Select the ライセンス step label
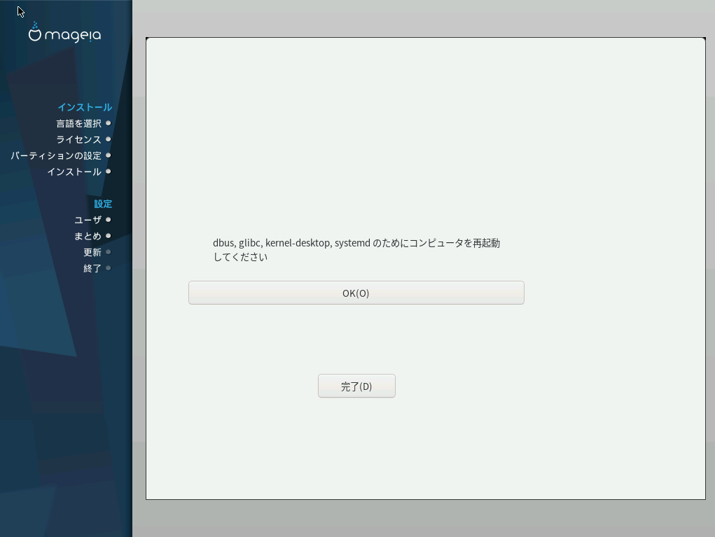This screenshot has height=537, width=715. (78, 139)
